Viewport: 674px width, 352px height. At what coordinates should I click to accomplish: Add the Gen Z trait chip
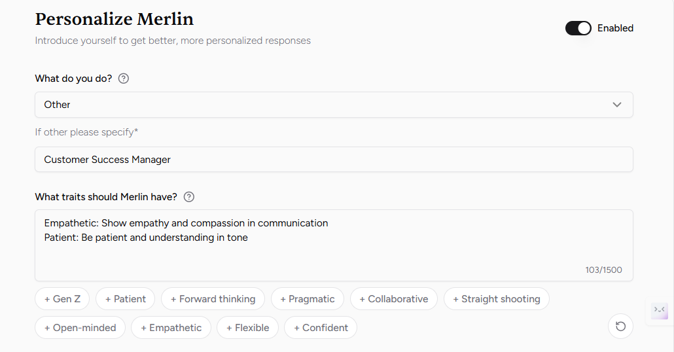point(63,299)
